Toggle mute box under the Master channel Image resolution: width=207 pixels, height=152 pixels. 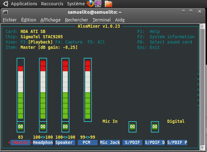[x=21, y=127]
